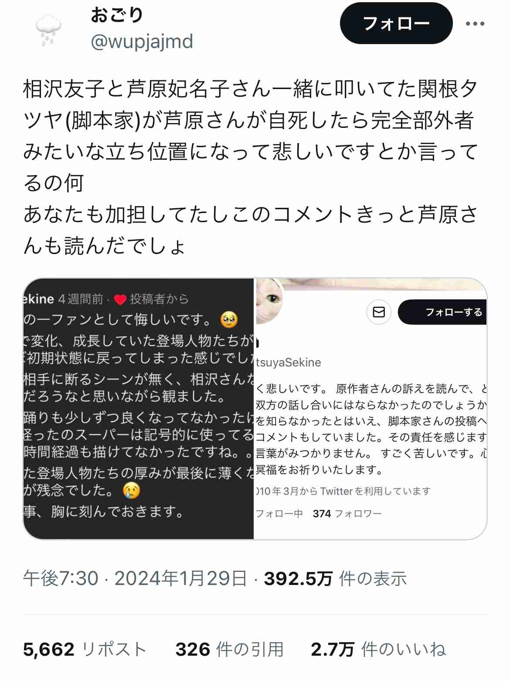Open the 392.5万 件の表示 view count
The width and height of the screenshot is (510, 681).
coord(335,578)
